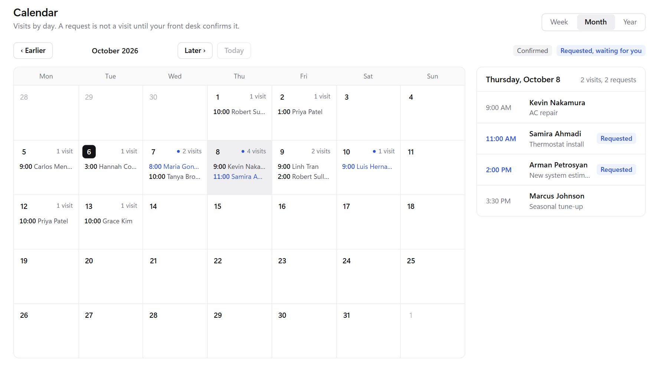Select today's date 6 in the calendar

coord(89,152)
